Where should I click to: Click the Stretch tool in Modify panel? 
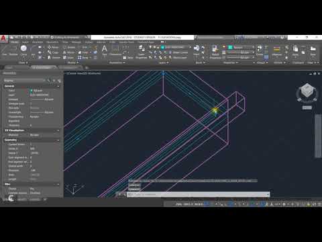(54, 58)
